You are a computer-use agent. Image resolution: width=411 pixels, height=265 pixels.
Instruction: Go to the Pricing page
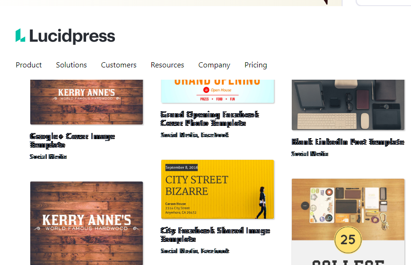tap(255, 65)
